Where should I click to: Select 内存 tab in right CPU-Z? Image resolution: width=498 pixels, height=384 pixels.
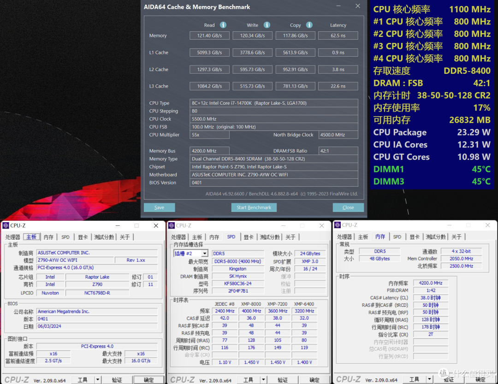pyautogui.click(x=380, y=236)
